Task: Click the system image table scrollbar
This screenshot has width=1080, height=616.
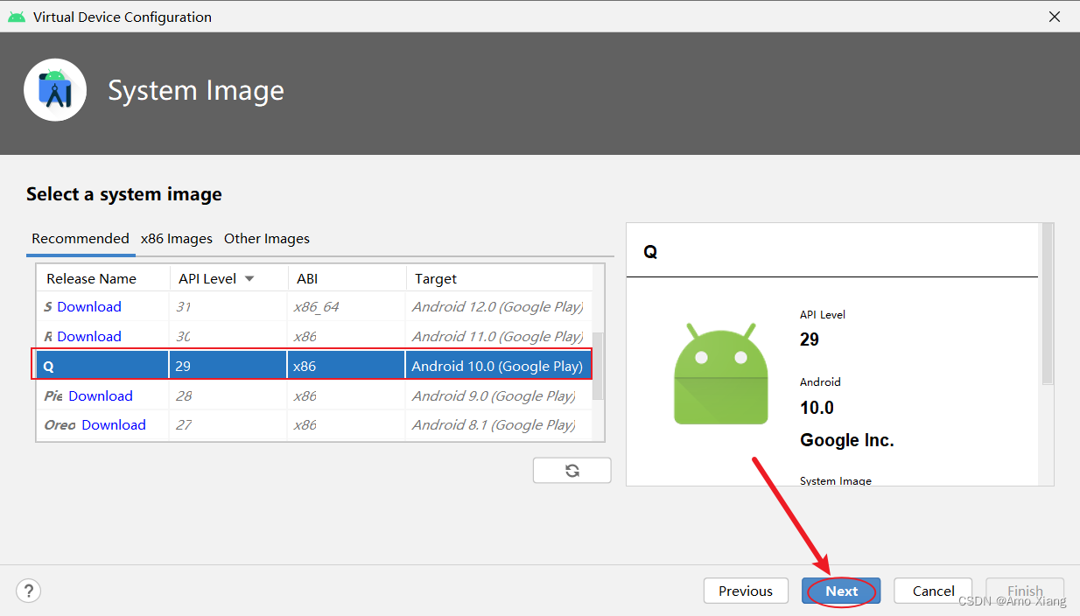Action: click(x=599, y=366)
